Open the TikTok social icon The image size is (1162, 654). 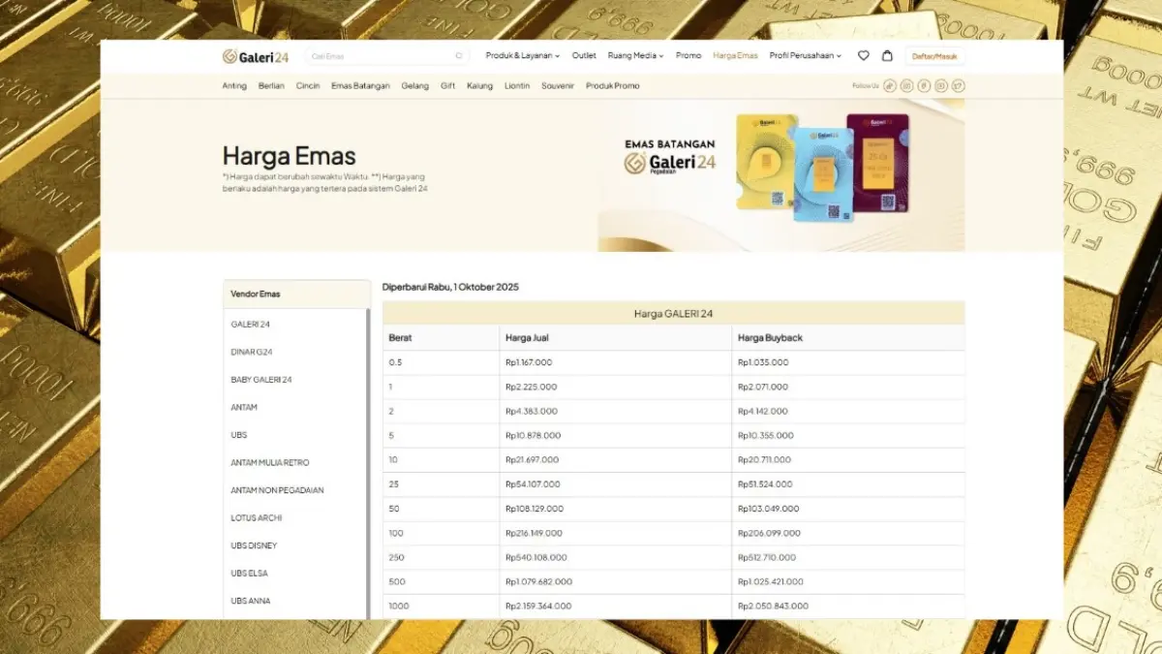(x=890, y=86)
